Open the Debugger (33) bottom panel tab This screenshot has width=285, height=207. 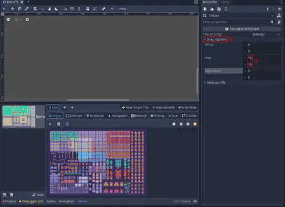(31, 201)
